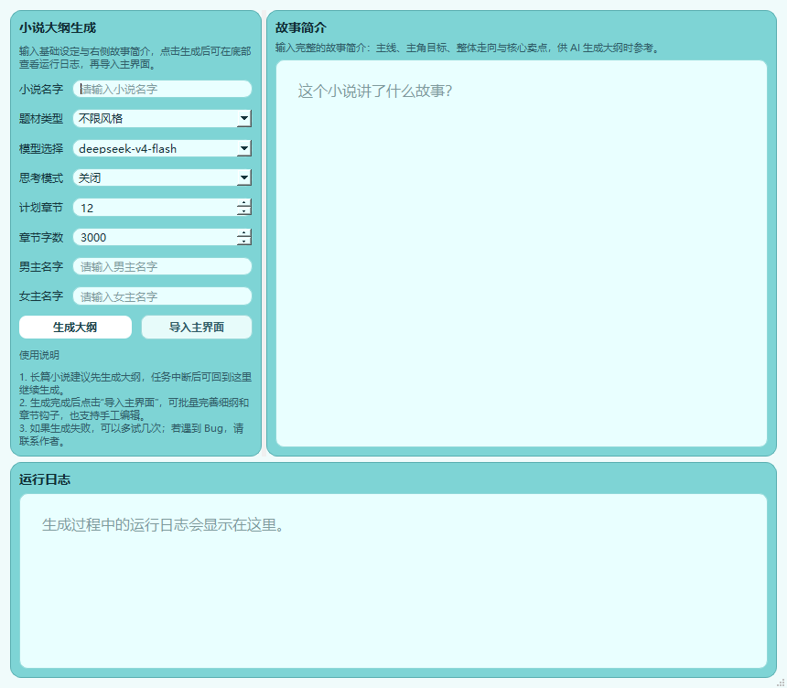Open the 模型选择 dropdown showing deepseek-v4-flash
This screenshot has height=688, width=787.
coord(162,148)
